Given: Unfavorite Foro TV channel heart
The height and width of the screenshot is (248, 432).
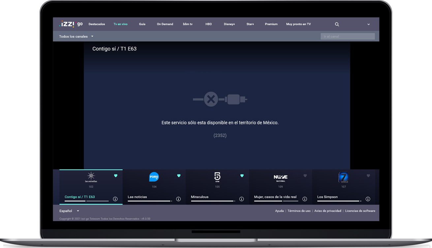Looking at the screenshot, I should (179, 176).
